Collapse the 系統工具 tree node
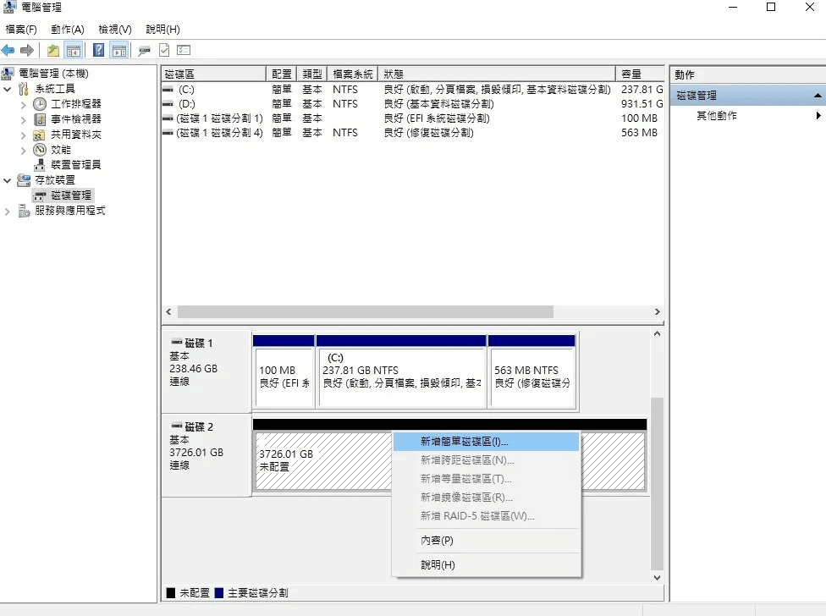Screen dimensions: 826x616 (8, 89)
